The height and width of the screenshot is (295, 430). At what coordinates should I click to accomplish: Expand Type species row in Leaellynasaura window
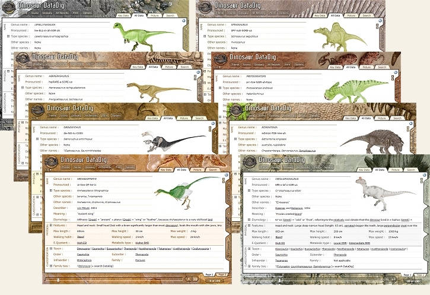tap(8, 36)
